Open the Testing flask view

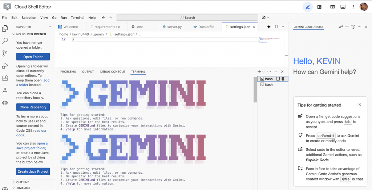click(x=5, y=91)
